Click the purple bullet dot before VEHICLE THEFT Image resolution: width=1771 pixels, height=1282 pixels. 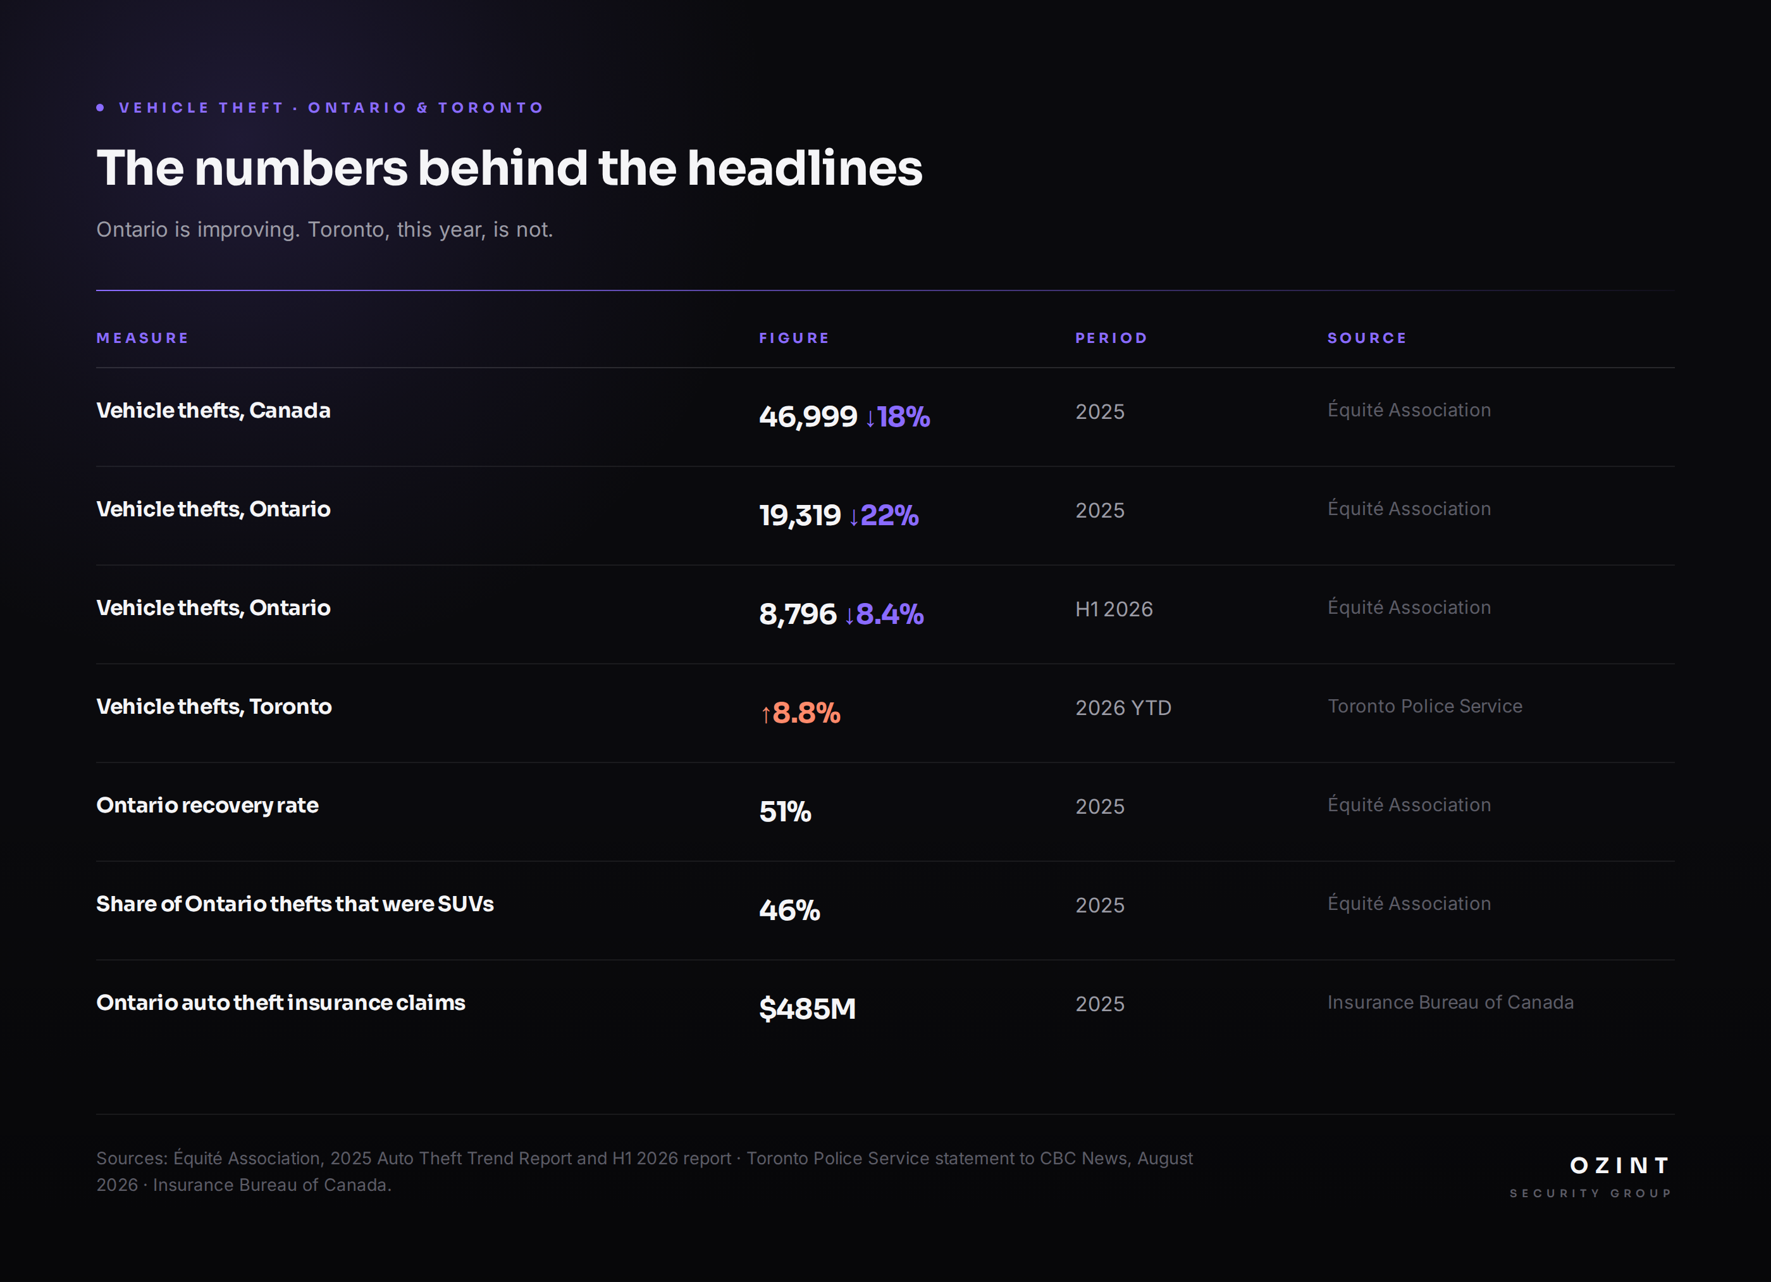(100, 108)
